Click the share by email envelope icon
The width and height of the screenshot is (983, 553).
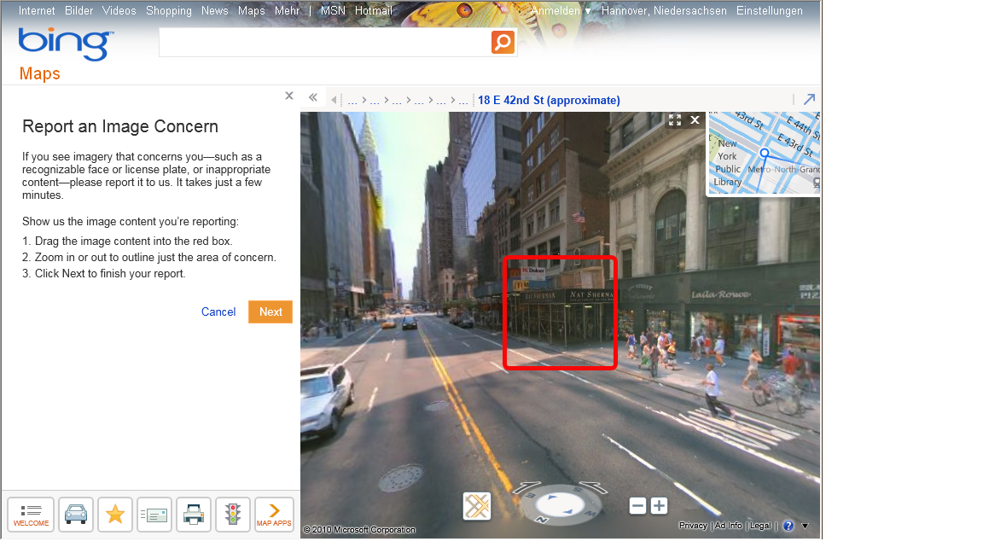[x=154, y=515]
